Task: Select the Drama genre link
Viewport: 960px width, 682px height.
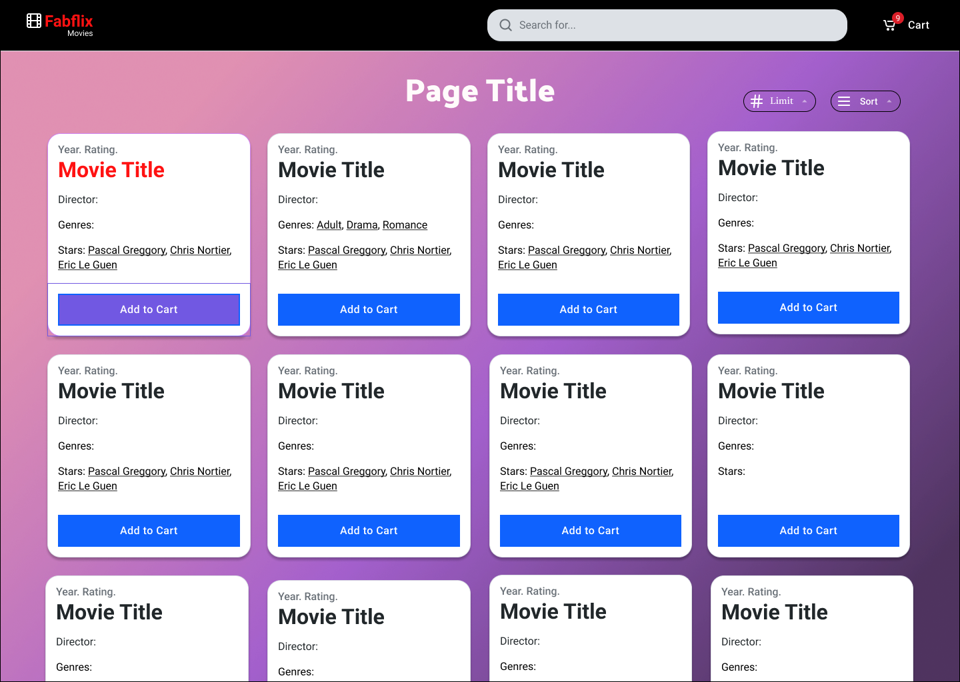Action: [362, 225]
